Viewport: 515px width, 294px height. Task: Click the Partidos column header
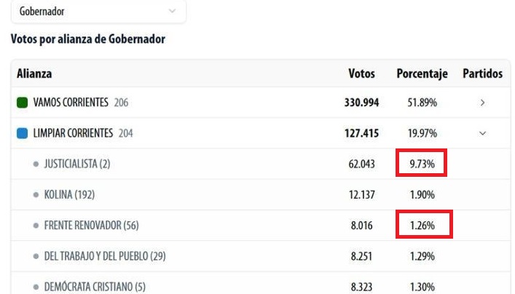click(482, 73)
